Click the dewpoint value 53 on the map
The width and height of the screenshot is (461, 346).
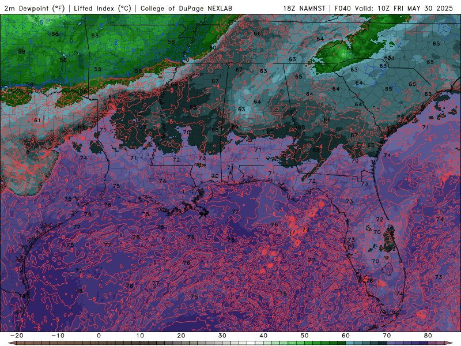pyautogui.click(x=95, y=36)
